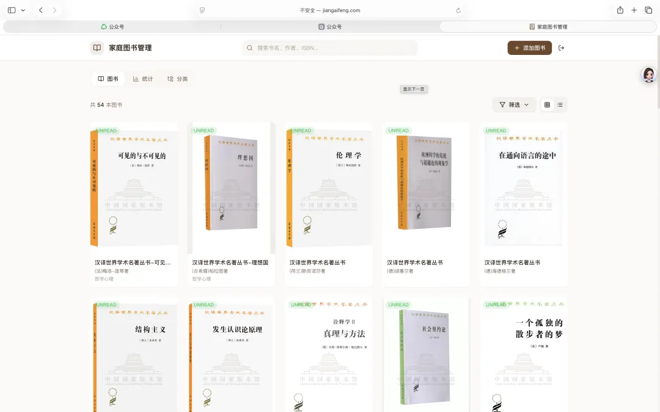The height and width of the screenshot is (412, 660).
Task: Go back with the browser back arrow
Action: 41,10
